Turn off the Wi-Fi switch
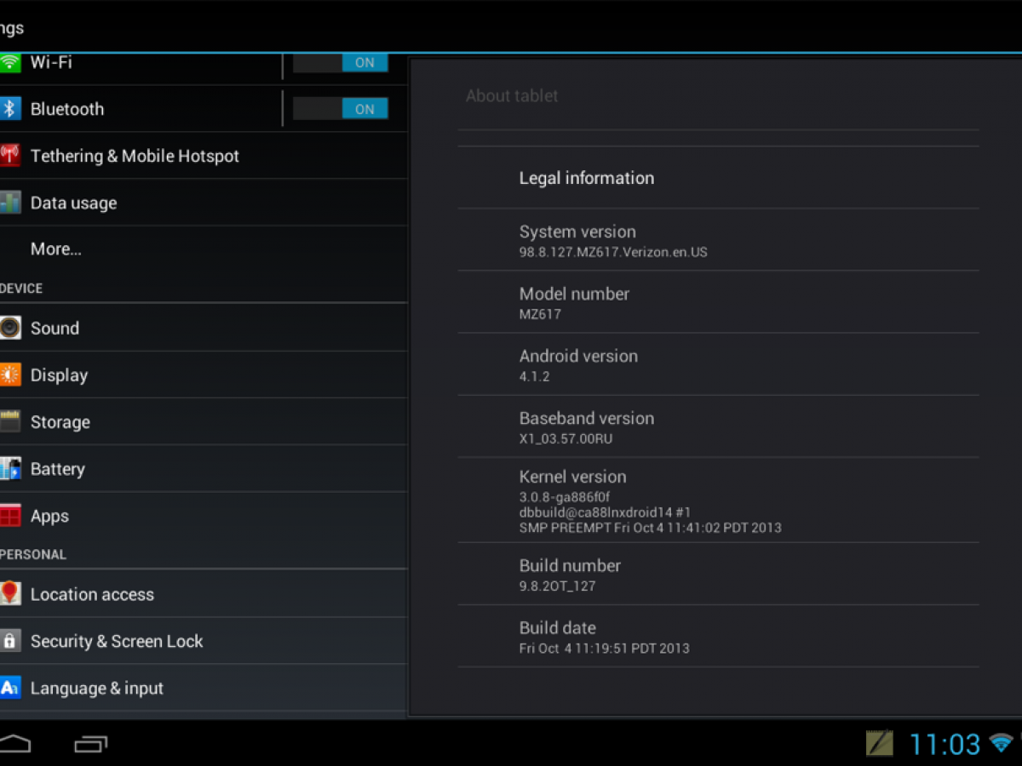 341,63
